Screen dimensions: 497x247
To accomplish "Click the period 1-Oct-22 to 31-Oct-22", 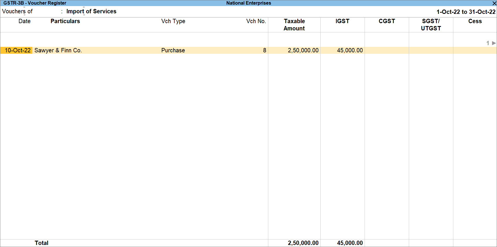I will (x=466, y=12).
